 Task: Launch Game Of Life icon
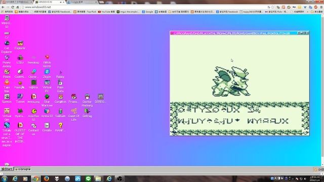[74, 115]
